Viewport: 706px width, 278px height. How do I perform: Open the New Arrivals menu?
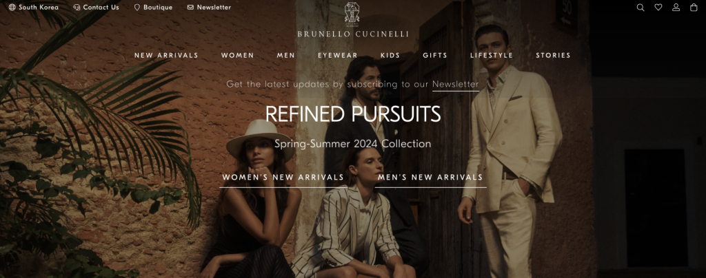(x=166, y=55)
